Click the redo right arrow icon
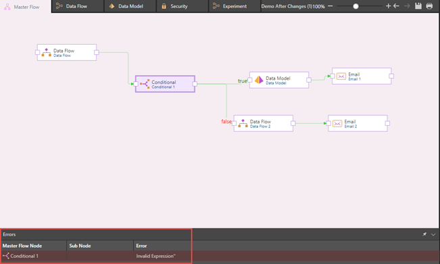The height and width of the screenshot is (264, 440). [407, 6]
